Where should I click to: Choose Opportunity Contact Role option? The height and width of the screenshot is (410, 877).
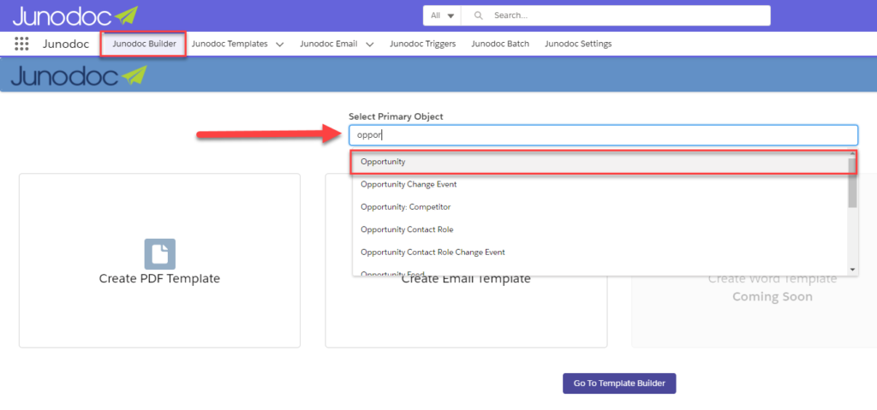coord(600,229)
